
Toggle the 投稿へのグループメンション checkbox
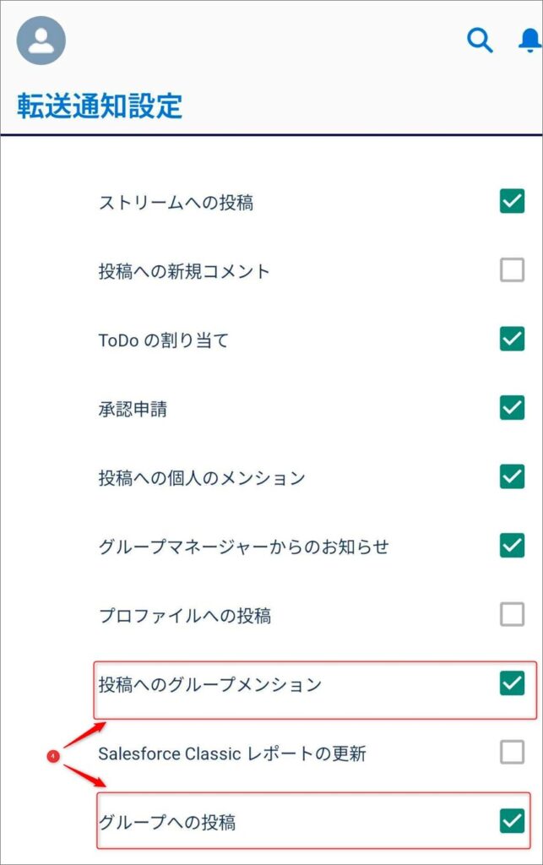[512, 683]
